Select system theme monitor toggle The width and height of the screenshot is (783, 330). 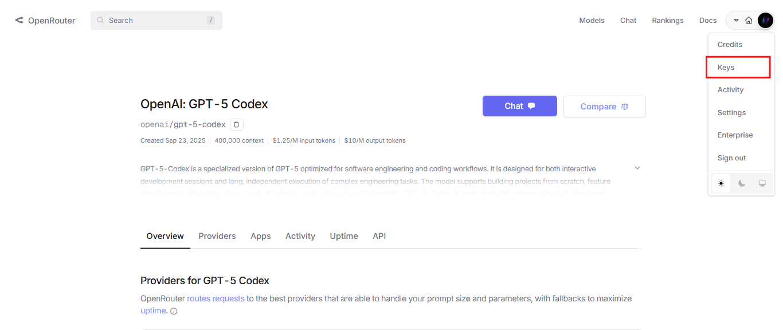pyautogui.click(x=762, y=183)
